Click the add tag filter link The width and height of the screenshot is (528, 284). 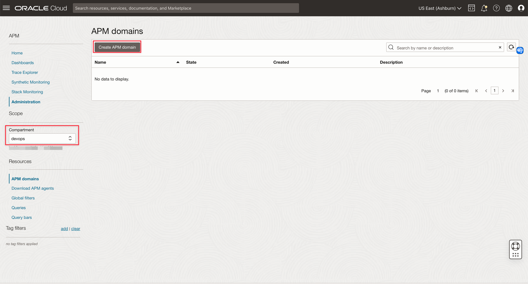[x=64, y=229]
